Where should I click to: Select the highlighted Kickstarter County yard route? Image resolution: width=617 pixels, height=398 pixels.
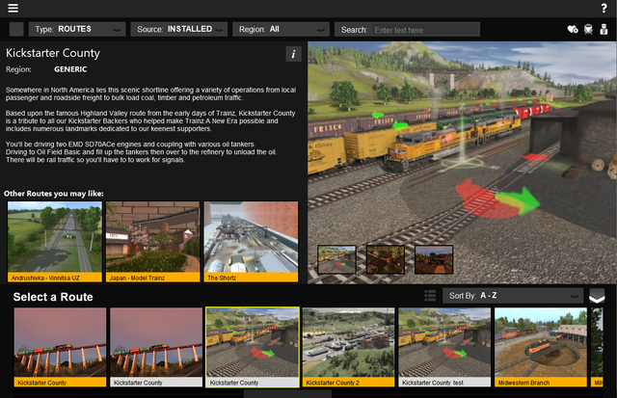(x=253, y=347)
